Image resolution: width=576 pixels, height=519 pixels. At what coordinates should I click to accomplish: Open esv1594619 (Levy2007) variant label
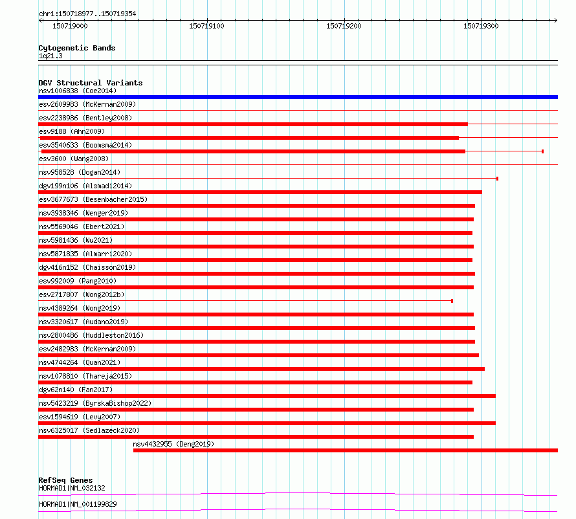point(80,417)
